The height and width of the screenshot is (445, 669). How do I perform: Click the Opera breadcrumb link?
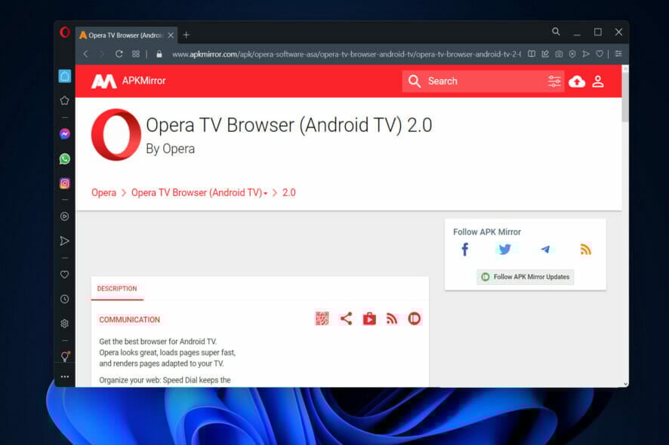pos(103,192)
